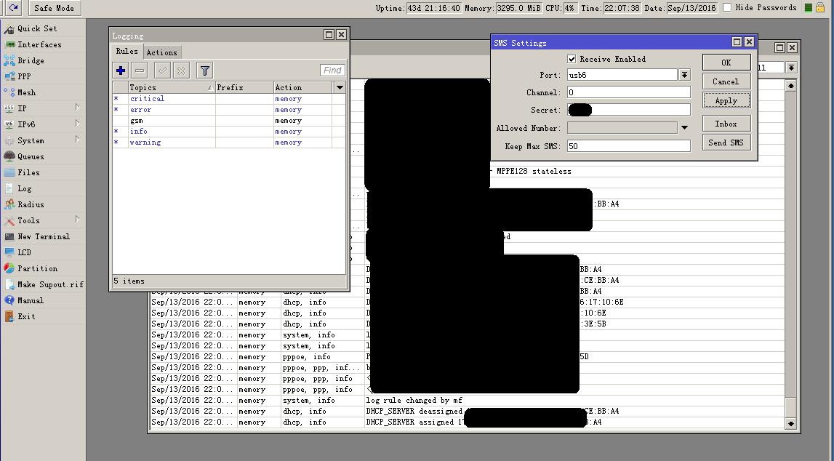Disable Receive Enabled in SMS Settings
Viewport: 834px width, 461px height.
[x=572, y=59]
